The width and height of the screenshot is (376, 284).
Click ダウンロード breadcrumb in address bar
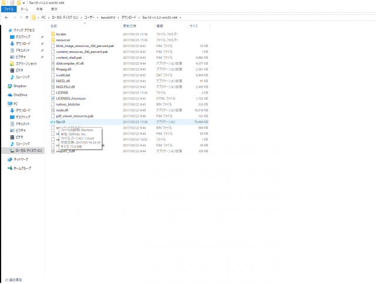[x=129, y=18]
